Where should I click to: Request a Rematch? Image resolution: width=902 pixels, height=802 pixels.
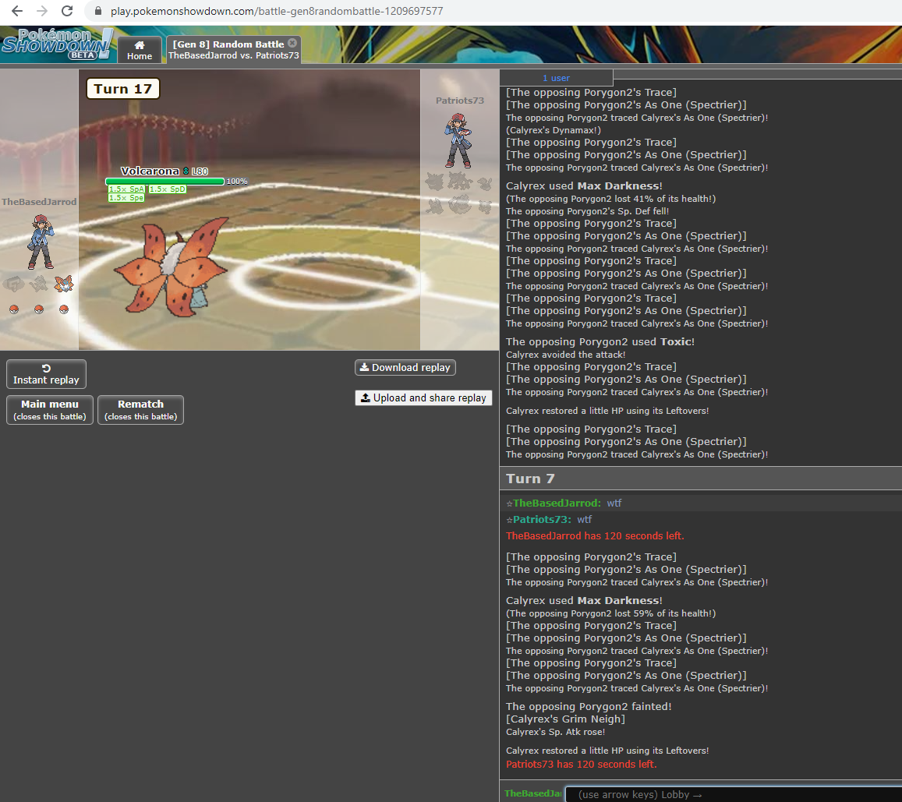click(140, 409)
